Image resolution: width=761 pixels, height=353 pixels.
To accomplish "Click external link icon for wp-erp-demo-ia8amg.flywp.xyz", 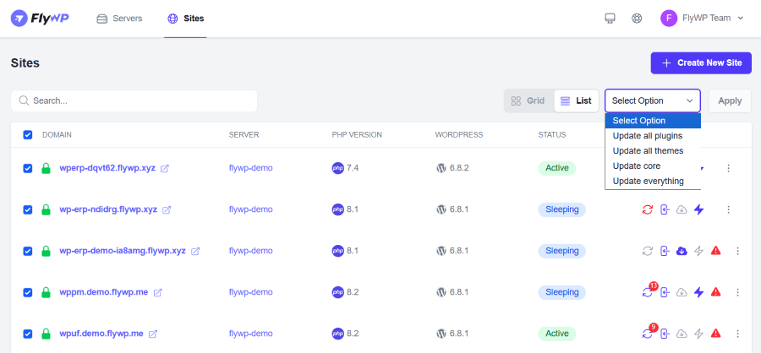I will pos(195,251).
